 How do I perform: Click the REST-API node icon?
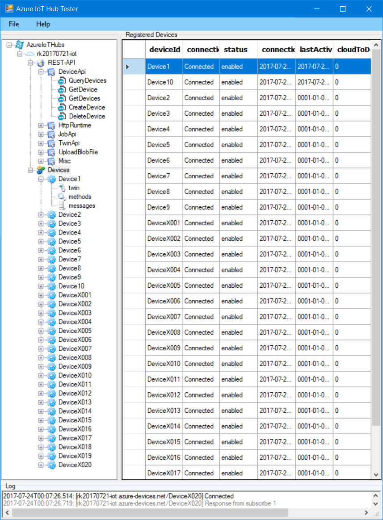click(x=41, y=63)
